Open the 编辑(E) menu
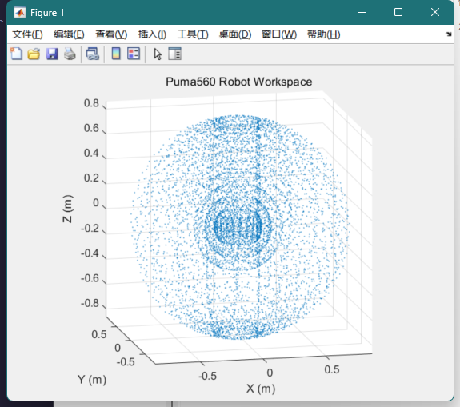The image size is (460, 407). [x=69, y=34]
